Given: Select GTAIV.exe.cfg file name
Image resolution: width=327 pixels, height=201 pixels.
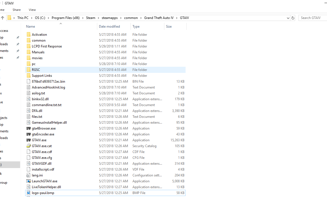Looking at the screenshot, I should click(42, 158).
